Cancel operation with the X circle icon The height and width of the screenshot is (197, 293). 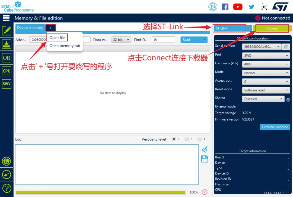coord(205,192)
